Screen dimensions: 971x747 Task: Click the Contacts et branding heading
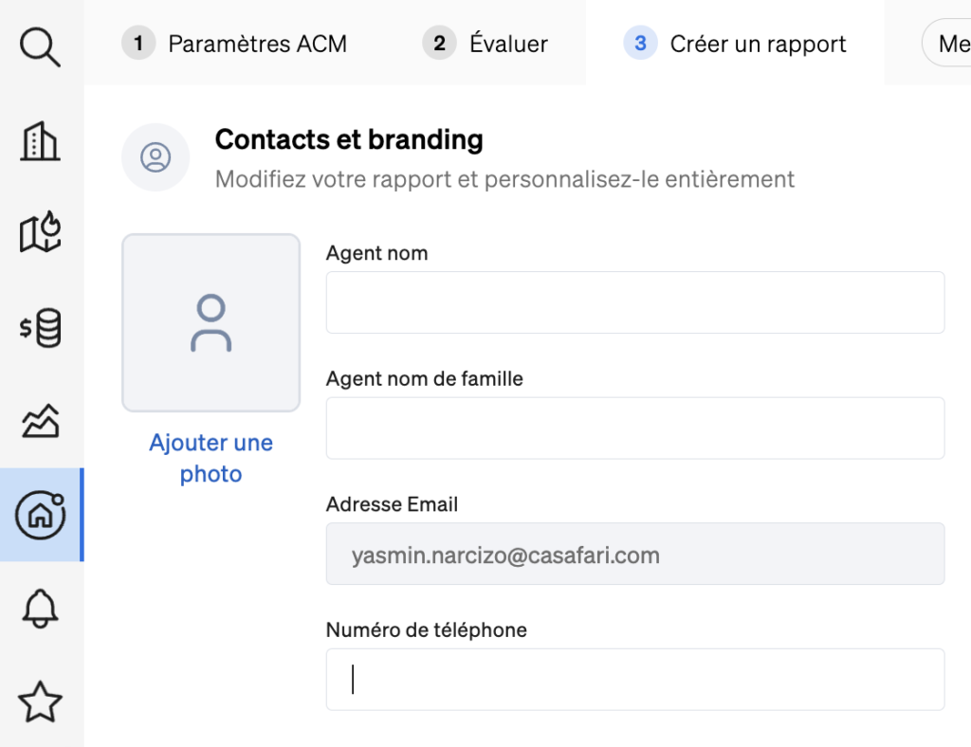349,139
